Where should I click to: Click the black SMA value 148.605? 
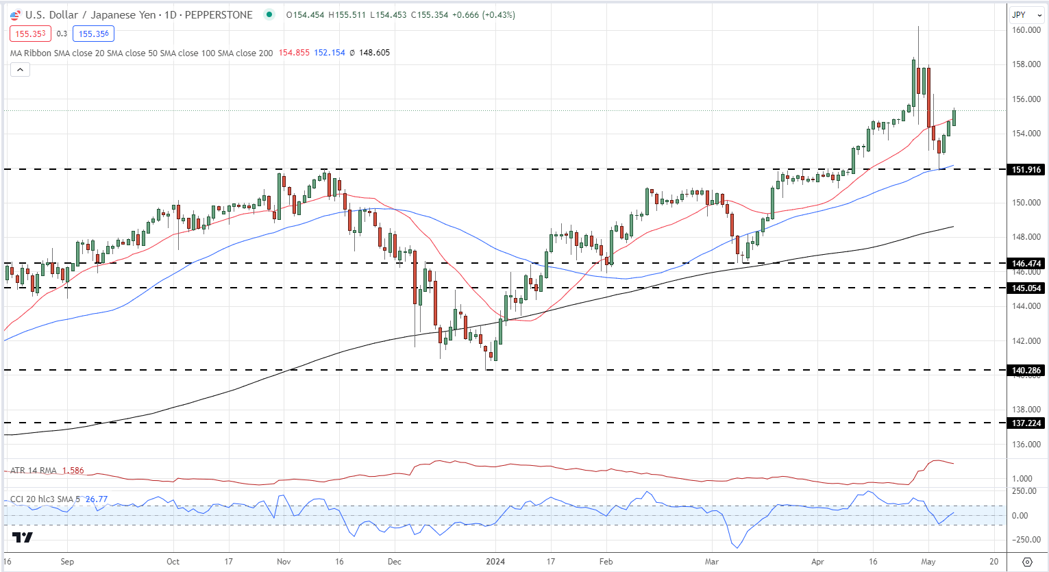click(x=374, y=53)
